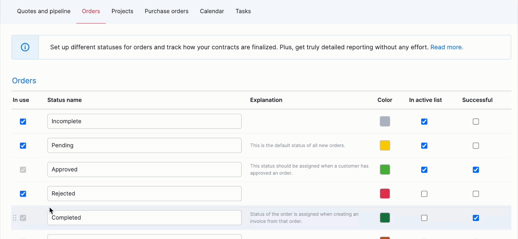Uncheck In use for Pending status
This screenshot has height=239, width=518.
coord(23,146)
